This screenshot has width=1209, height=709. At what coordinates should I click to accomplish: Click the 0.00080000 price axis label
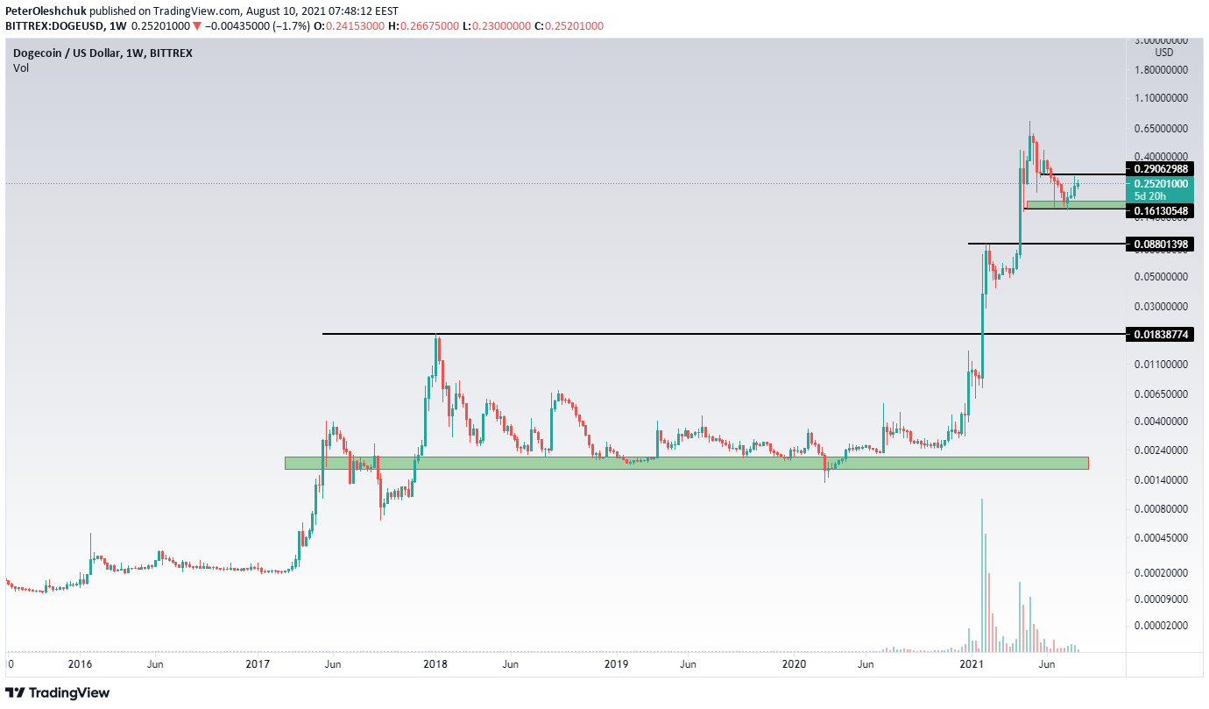(x=1161, y=509)
